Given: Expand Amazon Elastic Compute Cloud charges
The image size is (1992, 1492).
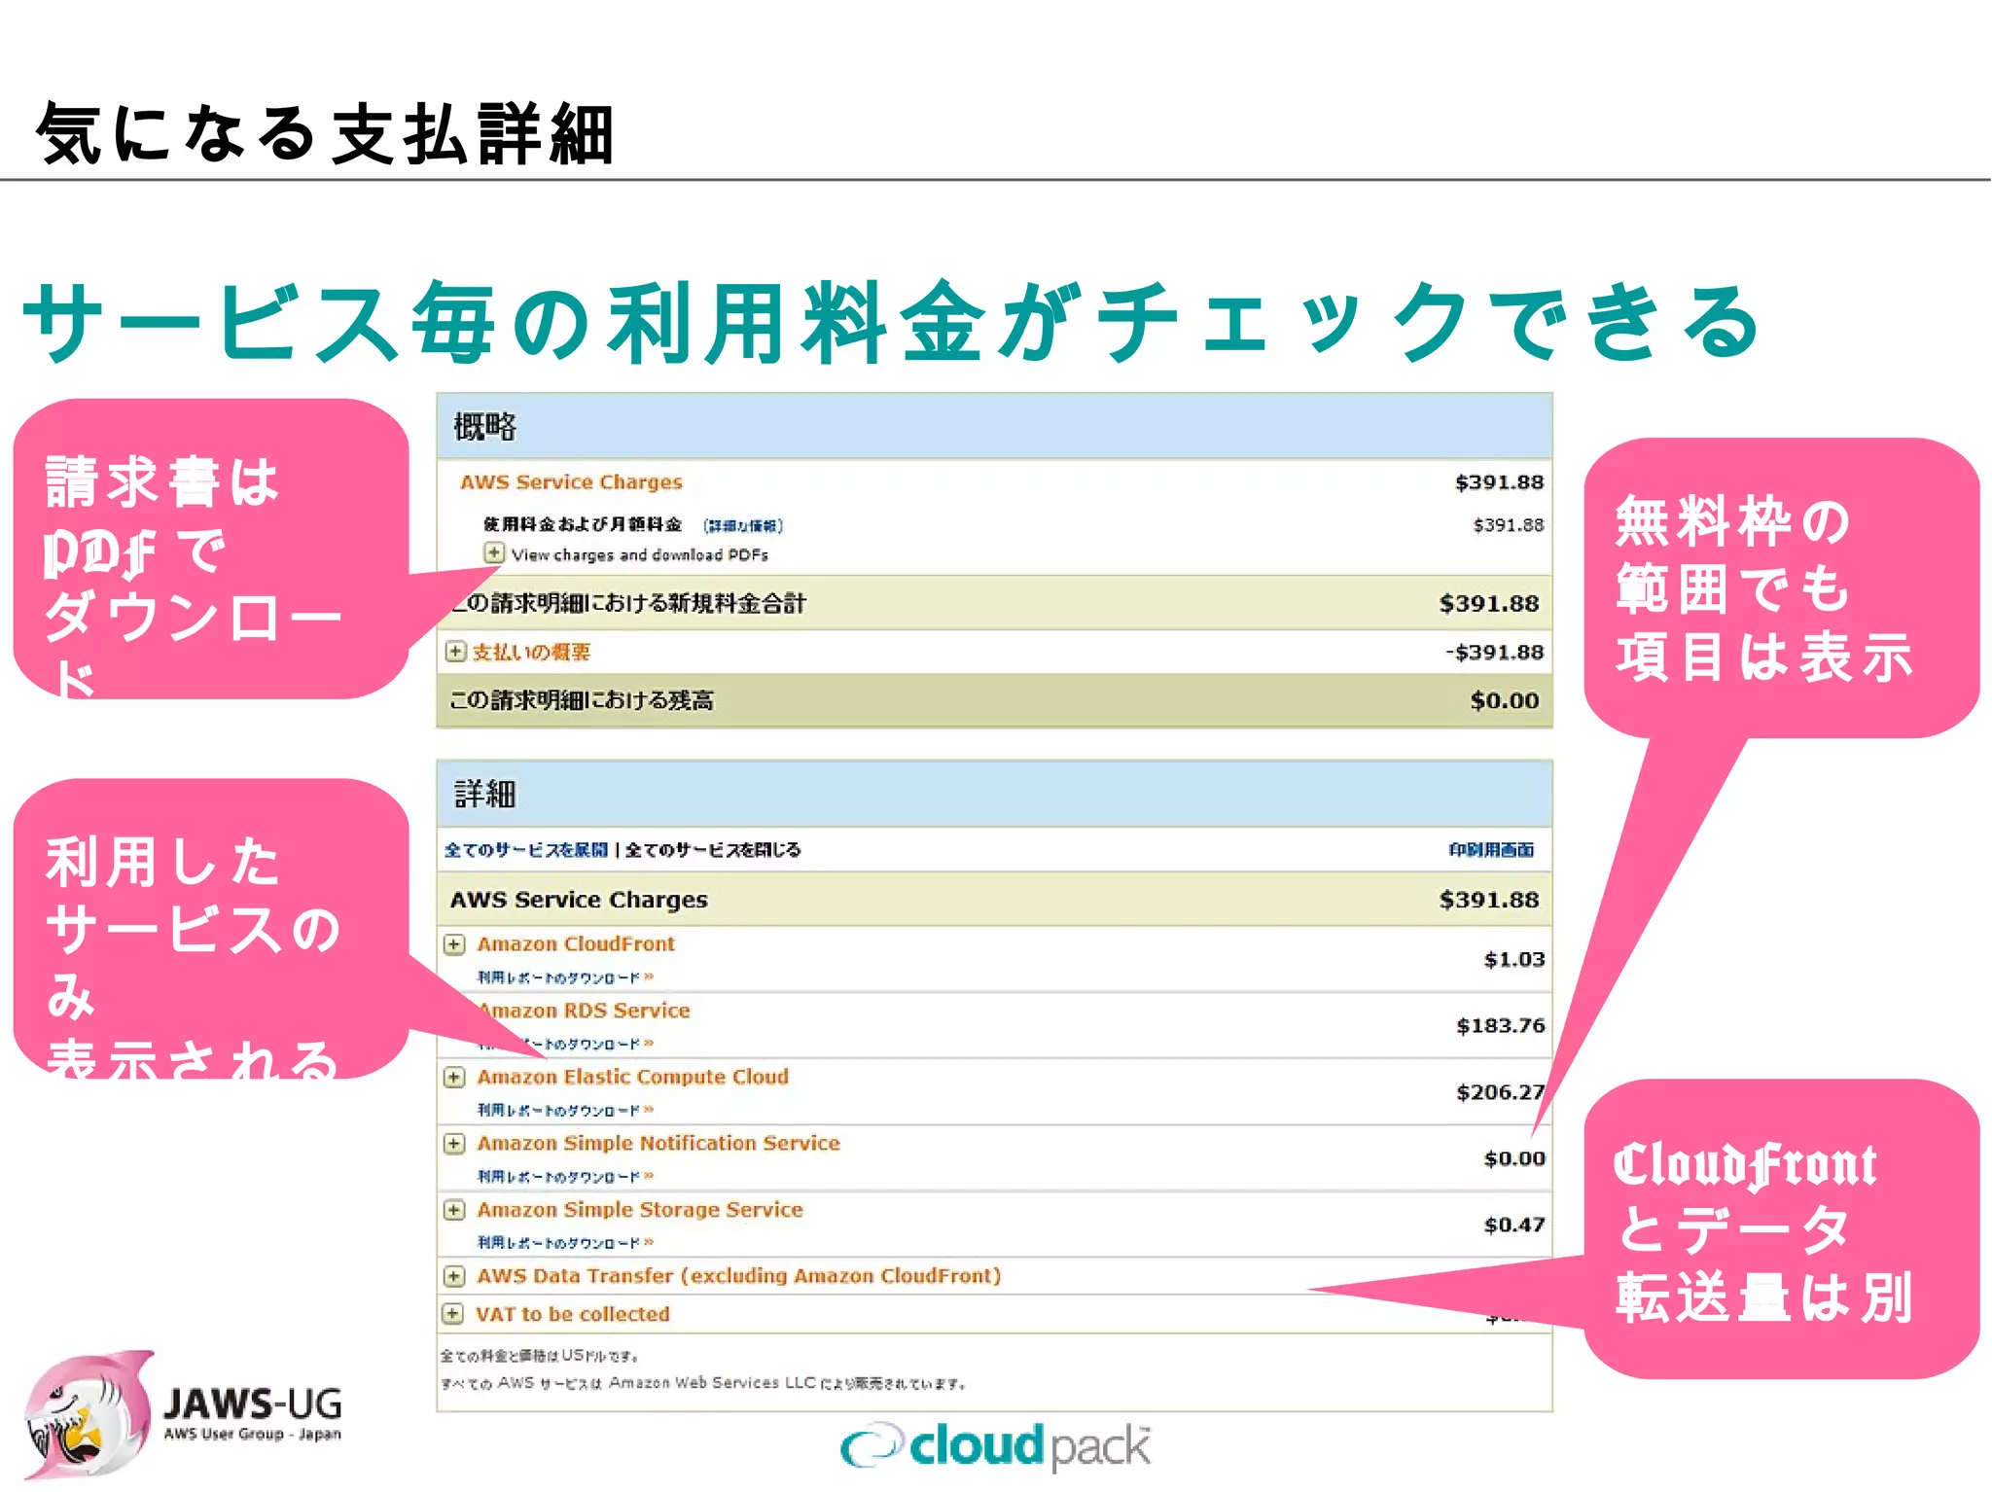Looking at the screenshot, I should 454,1077.
